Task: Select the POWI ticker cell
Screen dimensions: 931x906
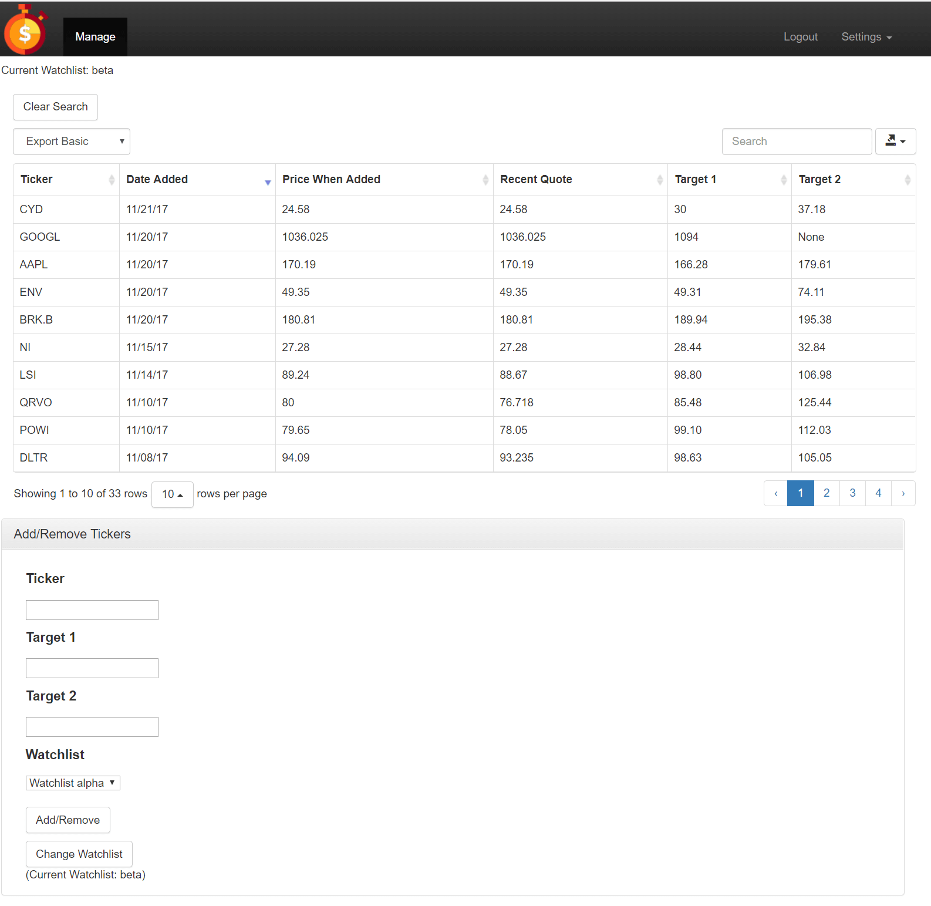Action: click(66, 430)
